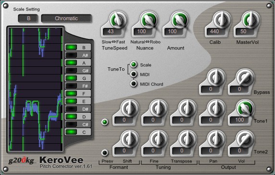Click the pitch curve display graph
Image resolution: width=275 pixels, height=175 pixels.
tap(36, 89)
